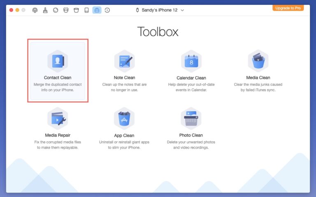Launch the Media Repair tool icon
This screenshot has width=316, height=197.
57,119
